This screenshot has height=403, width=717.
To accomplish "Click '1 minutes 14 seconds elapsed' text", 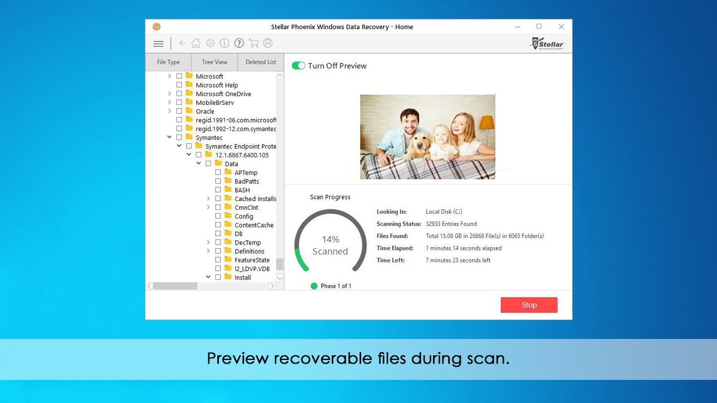I will point(463,248).
